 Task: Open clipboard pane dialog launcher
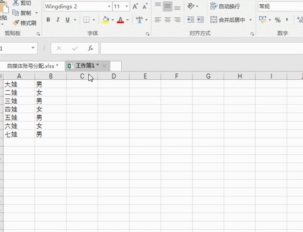[x=38, y=34]
